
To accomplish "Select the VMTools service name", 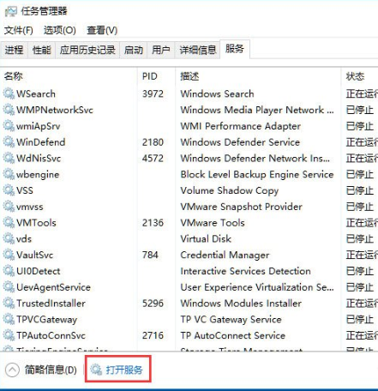I will pos(36,223).
